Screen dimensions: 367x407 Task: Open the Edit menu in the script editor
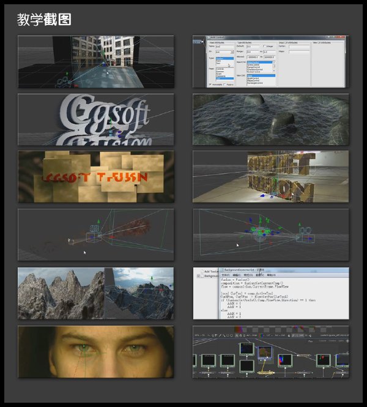coord(237,275)
